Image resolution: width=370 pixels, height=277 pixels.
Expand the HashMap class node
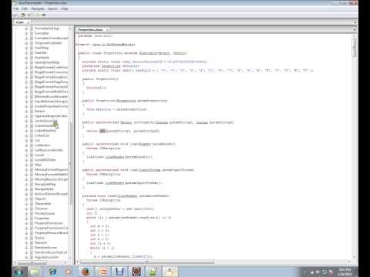26,48
